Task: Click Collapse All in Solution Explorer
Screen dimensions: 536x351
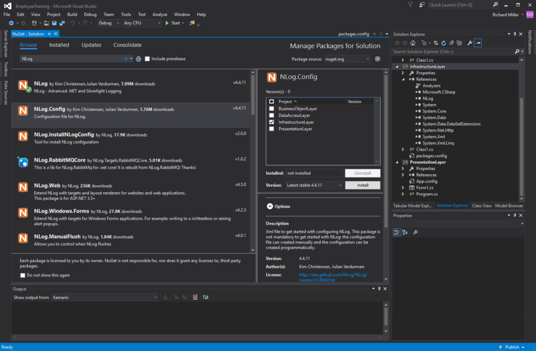Action: (452, 43)
